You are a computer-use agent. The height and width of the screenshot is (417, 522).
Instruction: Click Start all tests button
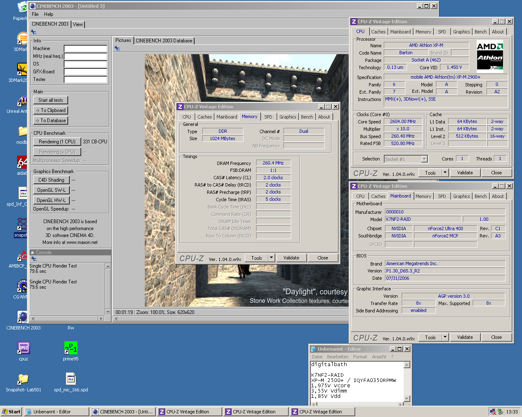(x=51, y=100)
